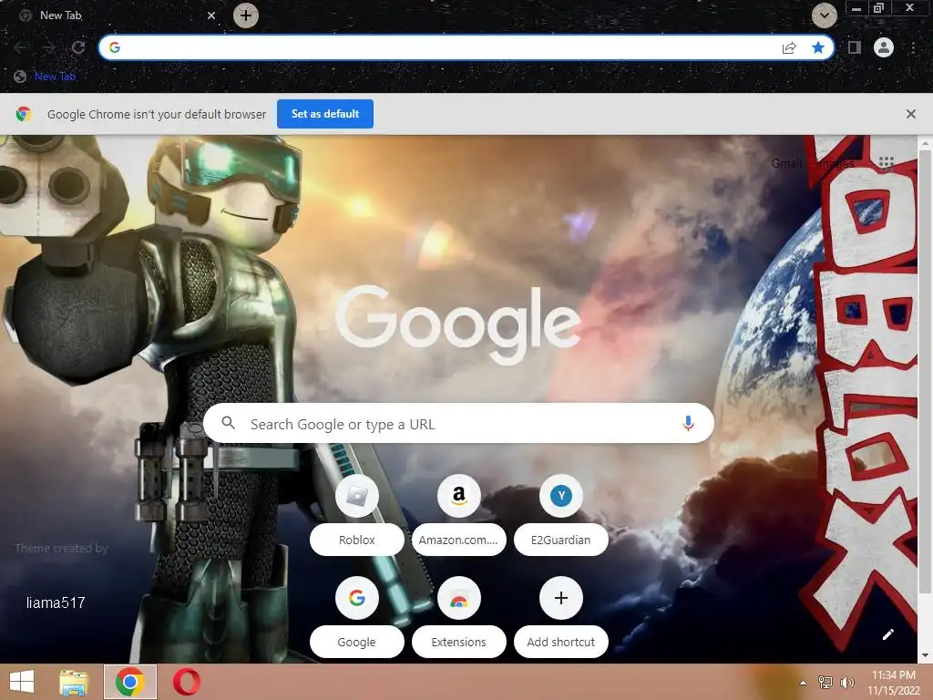Open the tab search dropdown arrow
The height and width of the screenshot is (700, 933).
tap(824, 15)
